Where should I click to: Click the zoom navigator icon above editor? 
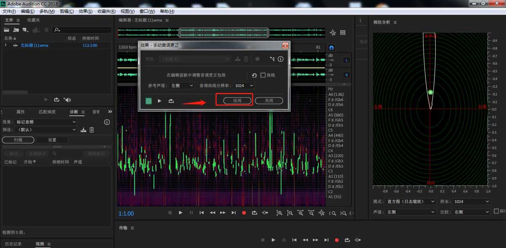(x=333, y=33)
